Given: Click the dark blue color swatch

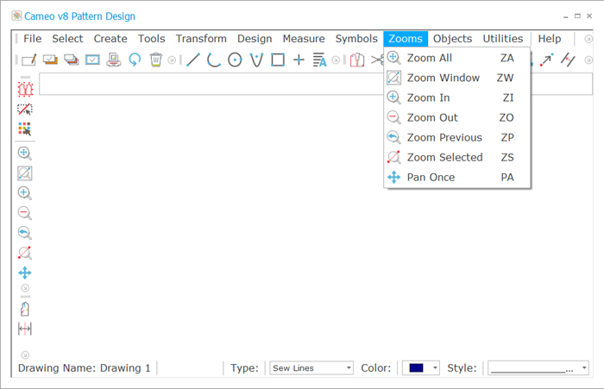Looking at the screenshot, I should [416, 368].
